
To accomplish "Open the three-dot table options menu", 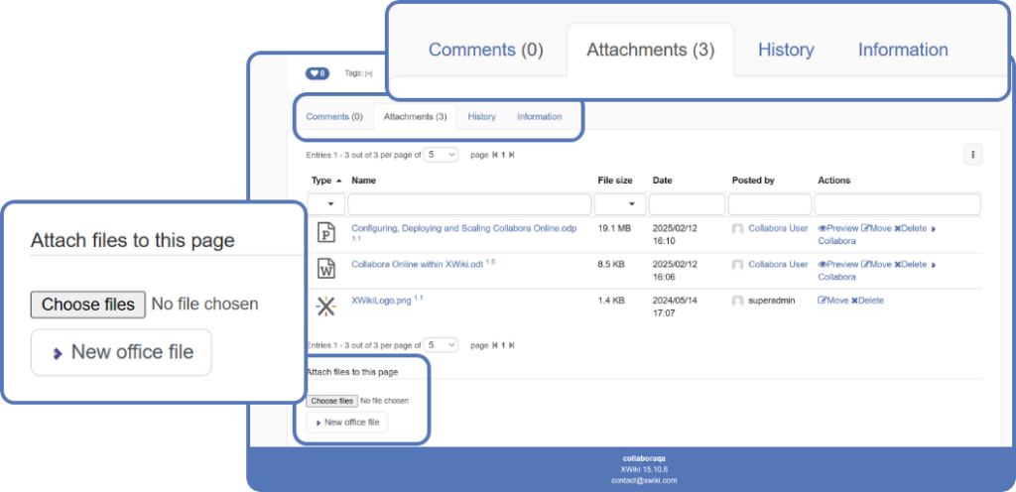I will tap(973, 154).
